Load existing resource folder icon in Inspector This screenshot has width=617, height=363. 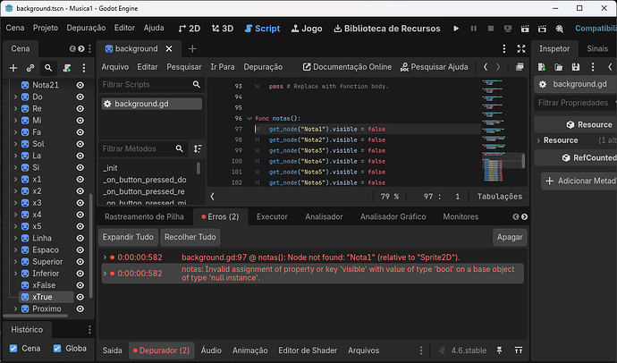558,67
